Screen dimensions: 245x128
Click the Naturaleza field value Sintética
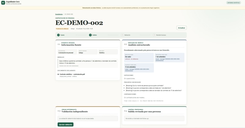click(108, 52)
